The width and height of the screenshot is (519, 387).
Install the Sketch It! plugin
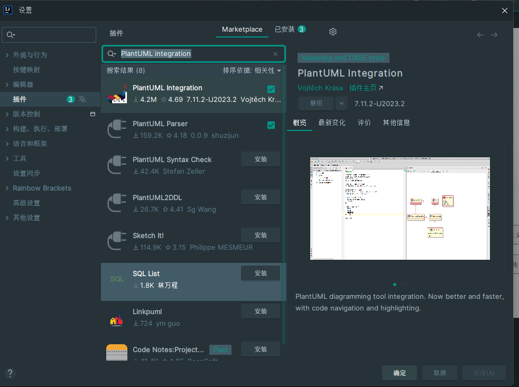[261, 235]
